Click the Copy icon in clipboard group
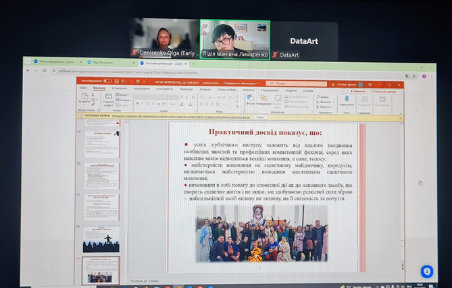This screenshot has width=452, height=288. point(93,100)
